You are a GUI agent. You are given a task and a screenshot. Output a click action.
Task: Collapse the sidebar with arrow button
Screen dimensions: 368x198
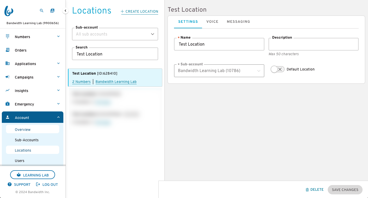[65, 11]
